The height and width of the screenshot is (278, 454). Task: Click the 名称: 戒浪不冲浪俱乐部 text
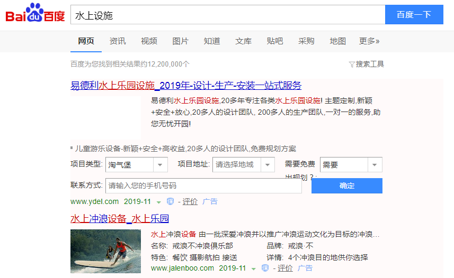[192, 246]
